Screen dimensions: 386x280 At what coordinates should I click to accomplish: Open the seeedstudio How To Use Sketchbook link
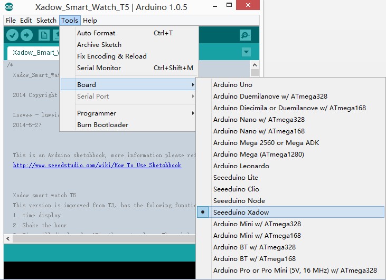pyautogui.click(x=97, y=165)
